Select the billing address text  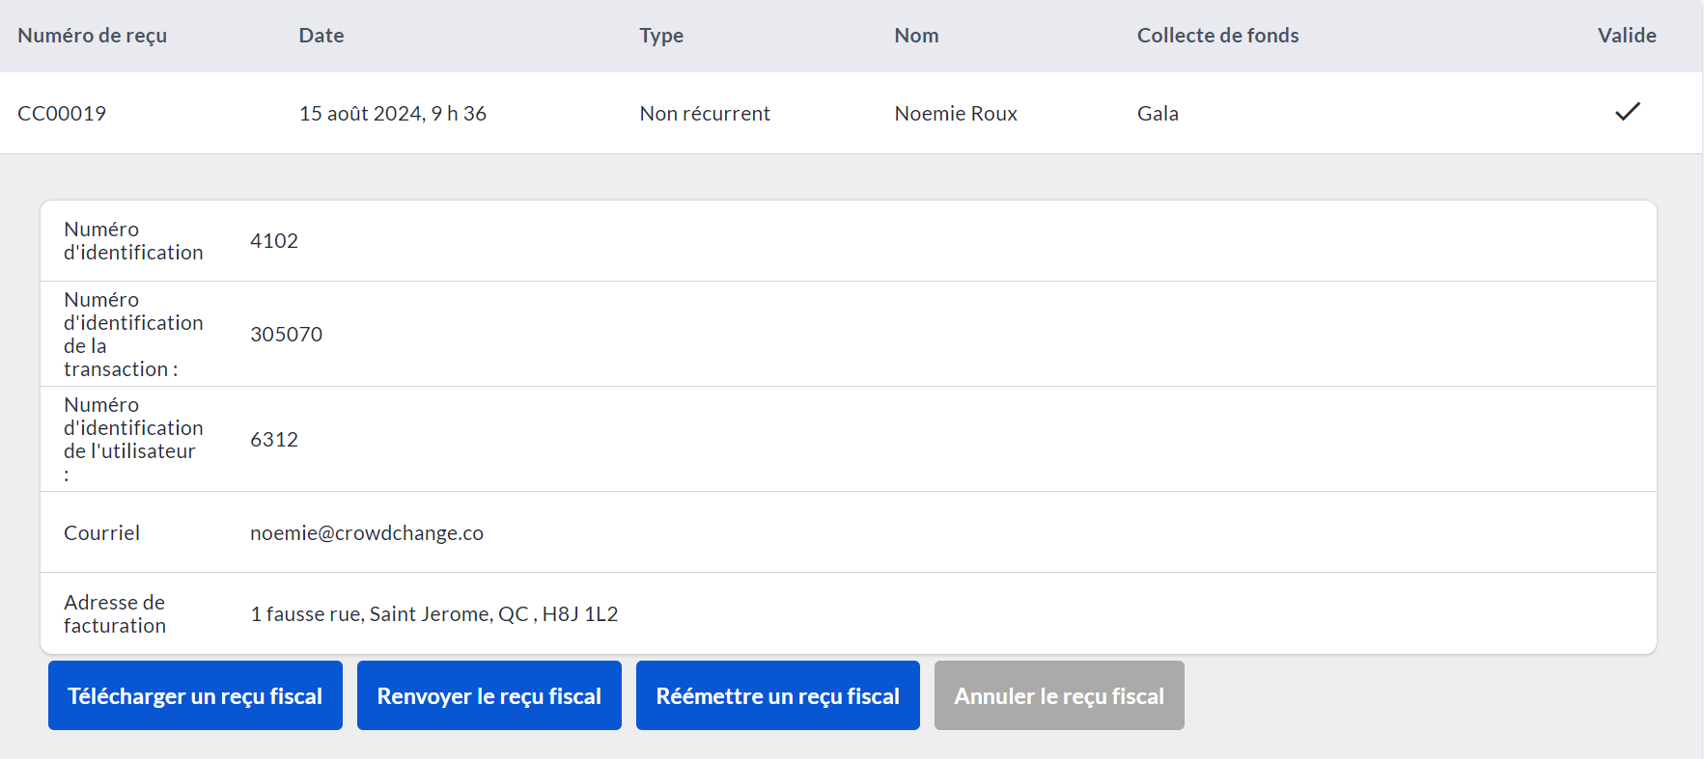click(x=434, y=614)
